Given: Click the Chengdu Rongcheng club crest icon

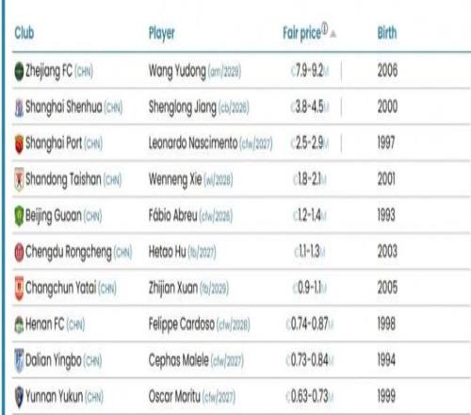Looking at the screenshot, I should (x=19, y=252).
